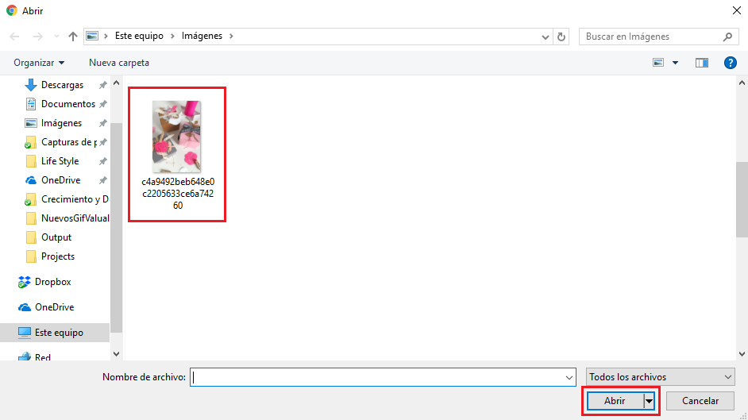Screen dimensions: 748x420
Task: Select Descargas in the sidebar
Action: [x=61, y=85]
